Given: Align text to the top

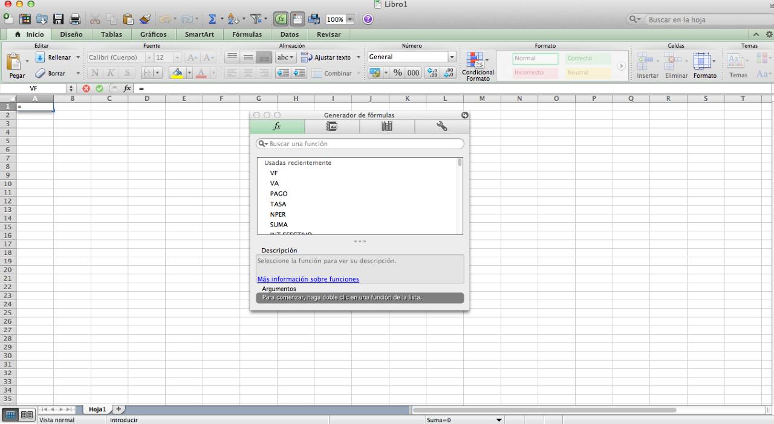Looking at the screenshot, I should point(232,57).
